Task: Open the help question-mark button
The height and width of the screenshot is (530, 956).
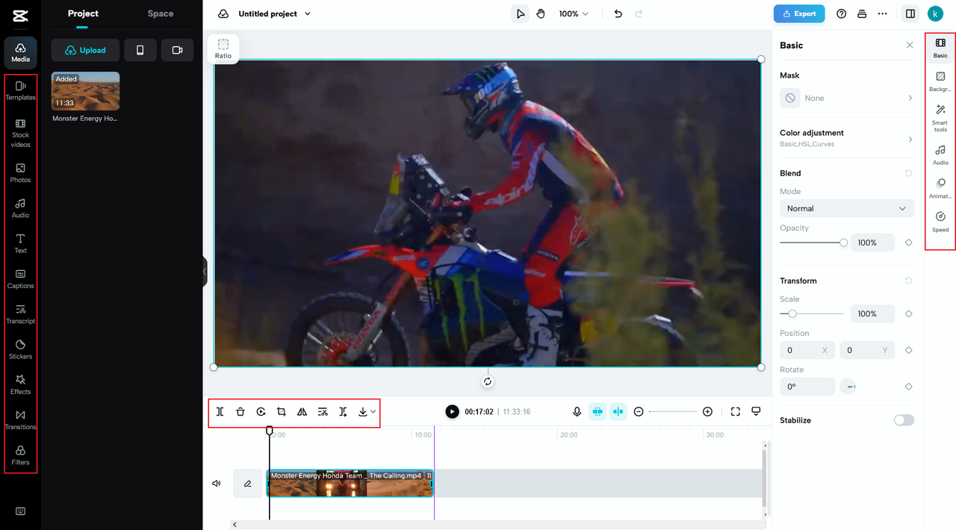Action: click(x=842, y=13)
